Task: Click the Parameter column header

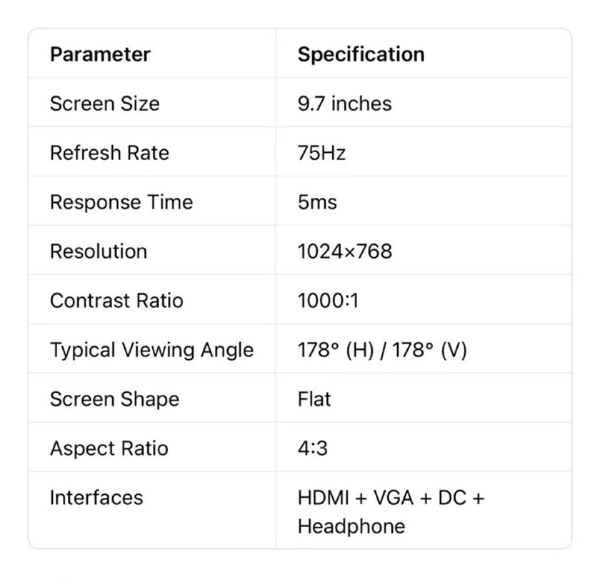Action: point(100,54)
